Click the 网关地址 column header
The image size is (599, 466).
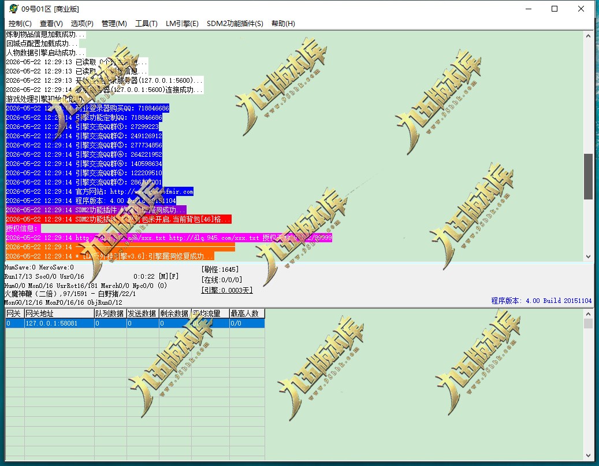[x=59, y=313]
